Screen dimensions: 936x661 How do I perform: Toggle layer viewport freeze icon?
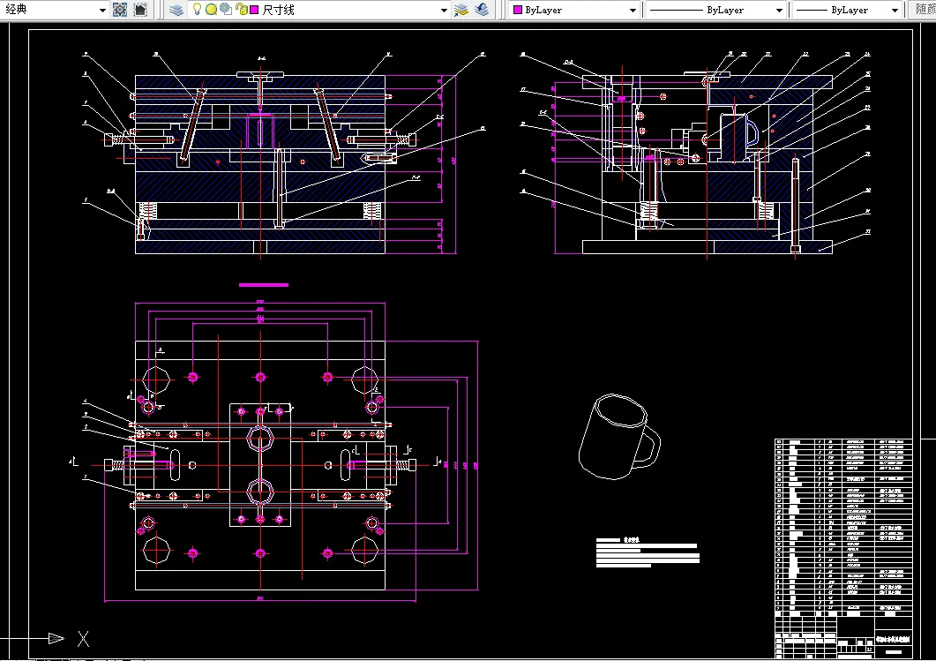226,9
